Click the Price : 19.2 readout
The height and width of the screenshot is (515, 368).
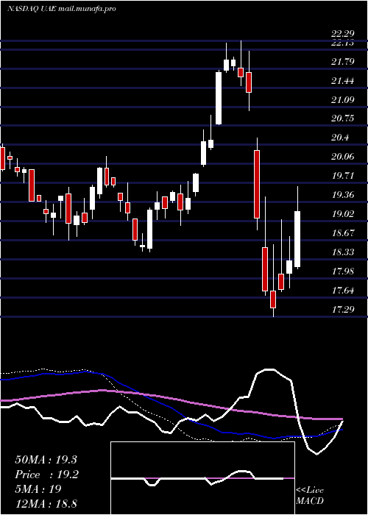point(46,475)
